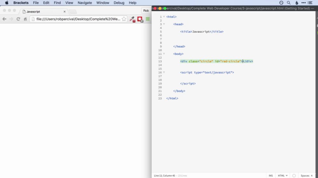Open the Brackets application menu
Image resolution: width=318 pixels, height=178 pixels.
(21, 3)
